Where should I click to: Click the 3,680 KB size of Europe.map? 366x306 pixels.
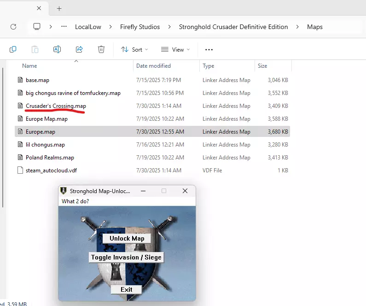[x=278, y=131]
